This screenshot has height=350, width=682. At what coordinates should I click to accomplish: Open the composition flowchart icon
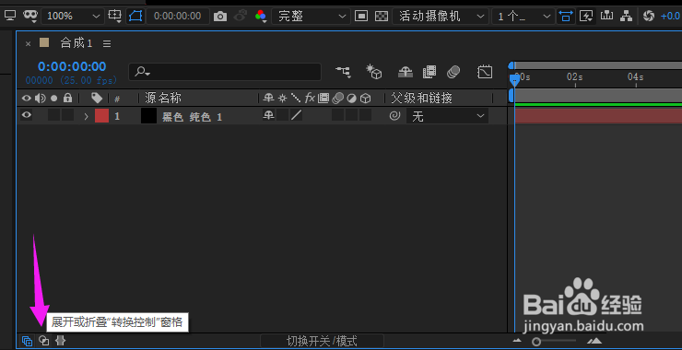[627, 16]
